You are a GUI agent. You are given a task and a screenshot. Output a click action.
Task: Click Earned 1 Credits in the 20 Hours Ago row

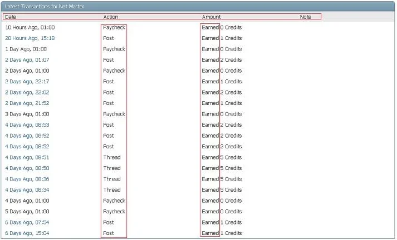point(222,38)
